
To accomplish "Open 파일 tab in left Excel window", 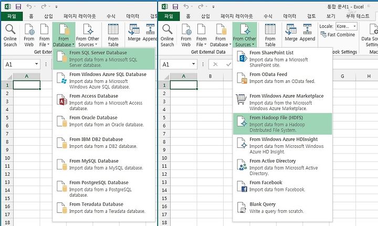I will click(x=12, y=16).
